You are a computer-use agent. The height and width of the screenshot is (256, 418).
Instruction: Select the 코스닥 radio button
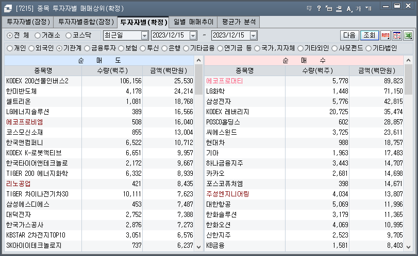(69, 35)
